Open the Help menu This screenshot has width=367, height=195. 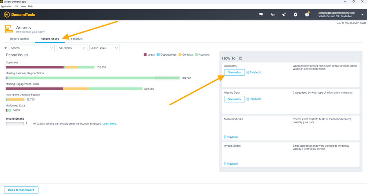pos(30,6)
